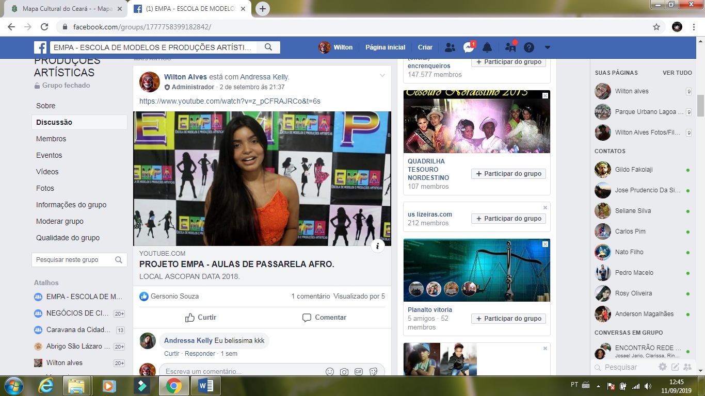The height and width of the screenshot is (396, 705).
Task: Expand post options chevron on Wilton Alves post
Action: point(382,76)
